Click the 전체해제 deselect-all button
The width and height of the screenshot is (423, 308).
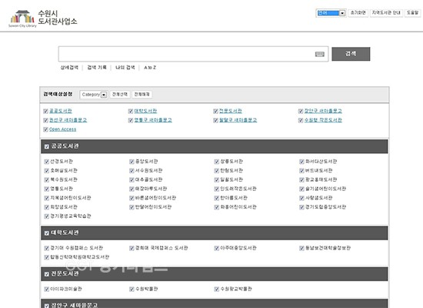click(142, 94)
